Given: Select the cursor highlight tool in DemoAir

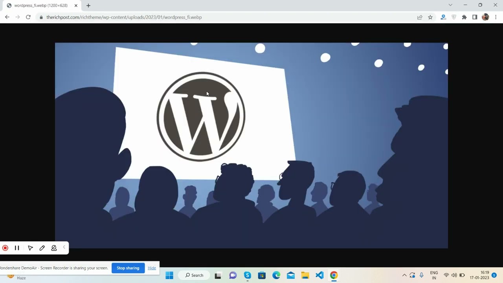Looking at the screenshot, I should 30,248.
